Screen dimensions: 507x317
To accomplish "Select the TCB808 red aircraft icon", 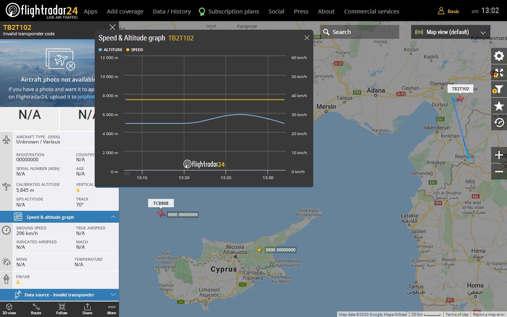I will click(161, 214).
